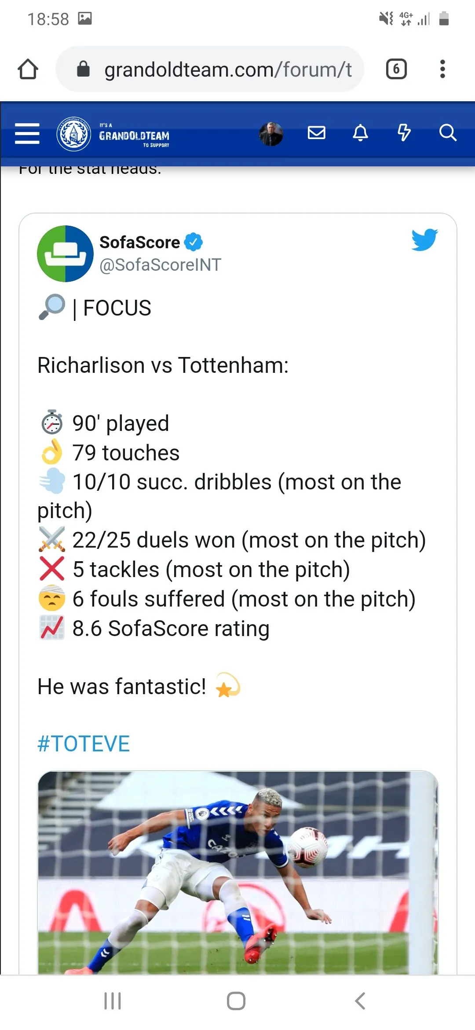Tap the Android back arrow button
Screen dimensions: 475x1030
click(x=360, y=1001)
